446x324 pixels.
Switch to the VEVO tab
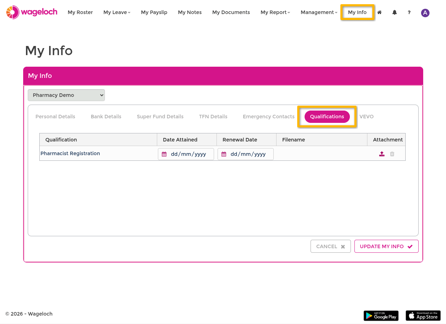click(366, 117)
